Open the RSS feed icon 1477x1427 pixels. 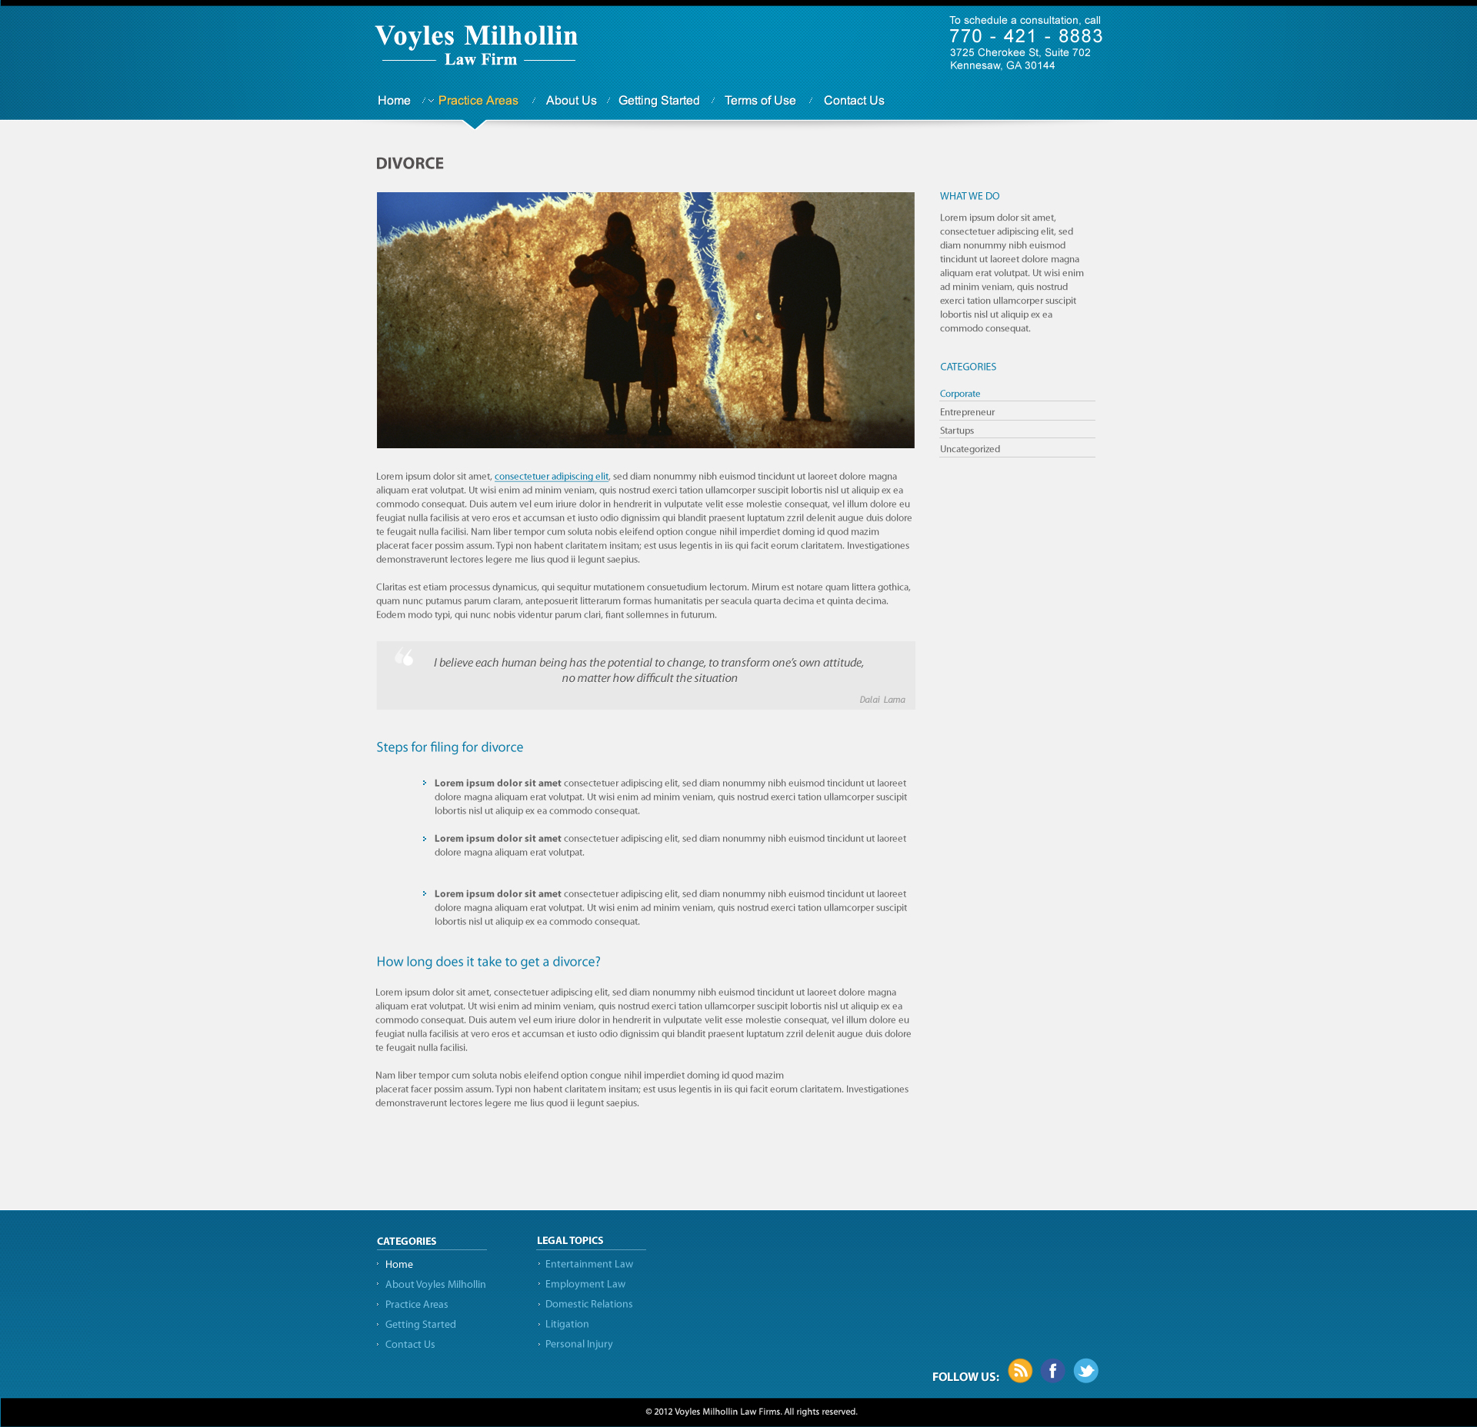(1020, 1371)
